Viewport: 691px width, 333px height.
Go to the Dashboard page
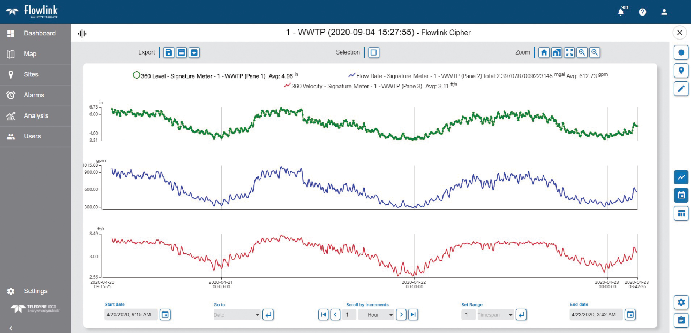pyautogui.click(x=35, y=33)
